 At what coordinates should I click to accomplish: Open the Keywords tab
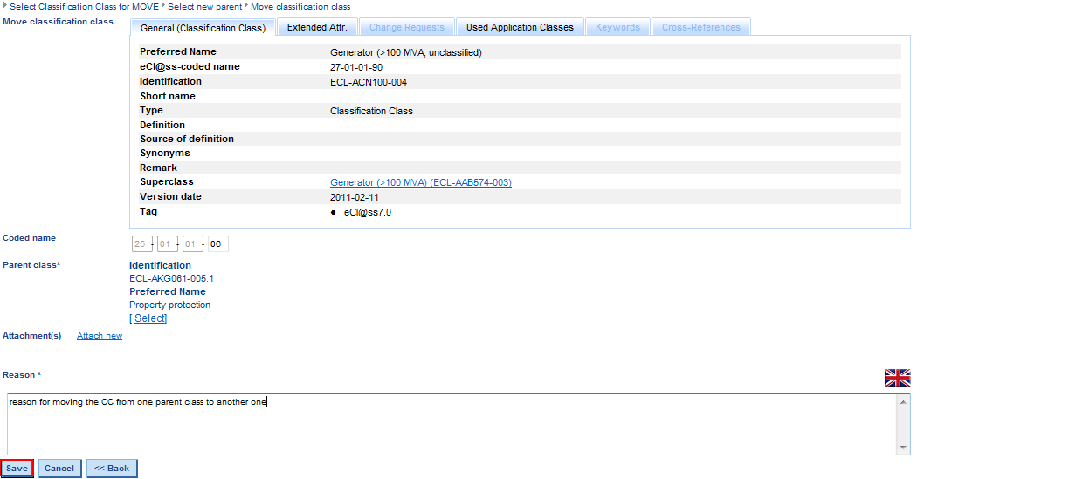tap(617, 28)
